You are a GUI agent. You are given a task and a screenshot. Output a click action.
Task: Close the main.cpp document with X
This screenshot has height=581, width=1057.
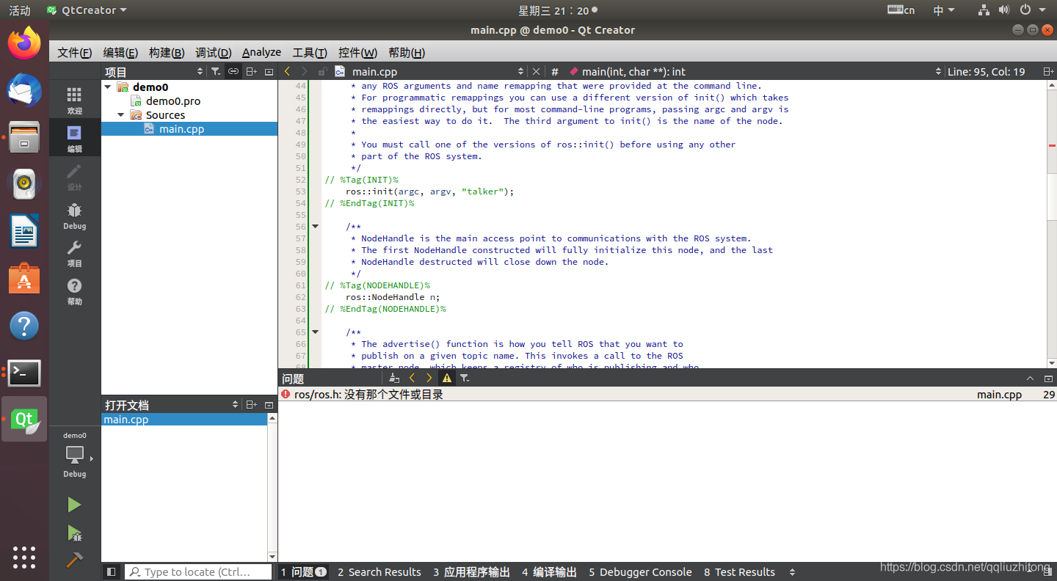pyautogui.click(x=536, y=71)
